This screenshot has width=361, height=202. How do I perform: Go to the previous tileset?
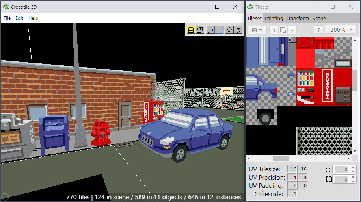(x=274, y=30)
